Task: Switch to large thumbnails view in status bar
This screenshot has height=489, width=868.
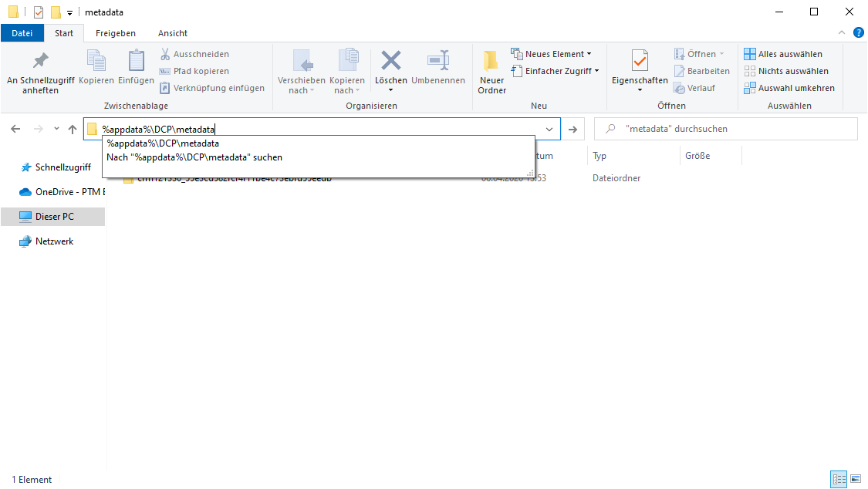Action: click(x=856, y=479)
